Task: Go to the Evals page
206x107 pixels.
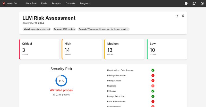Action: coord(44,3)
